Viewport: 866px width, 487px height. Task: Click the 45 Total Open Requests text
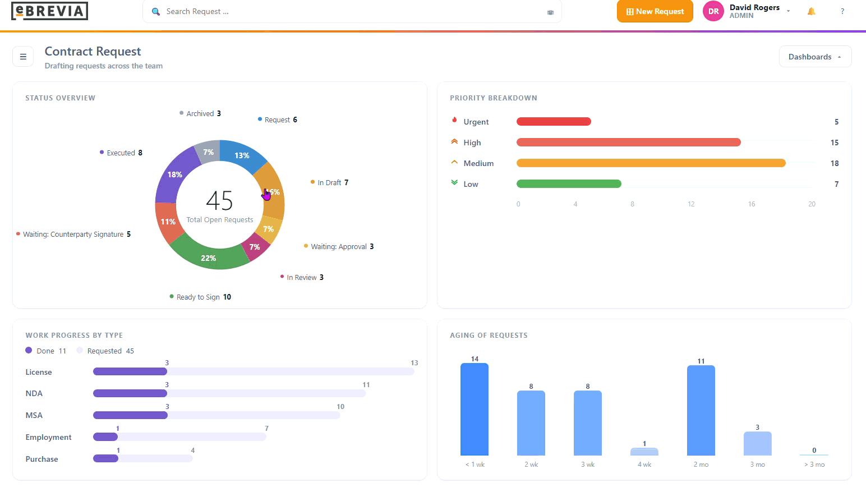(x=220, y=206)
